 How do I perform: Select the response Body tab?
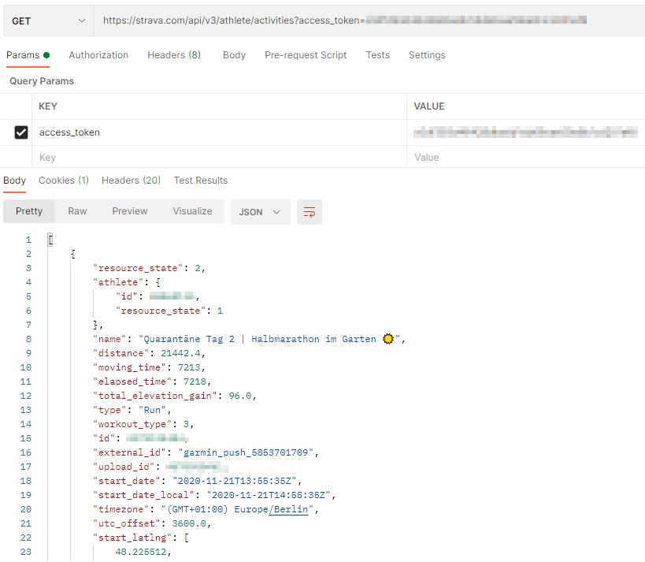pyautogui.click(x=14, y=181)
